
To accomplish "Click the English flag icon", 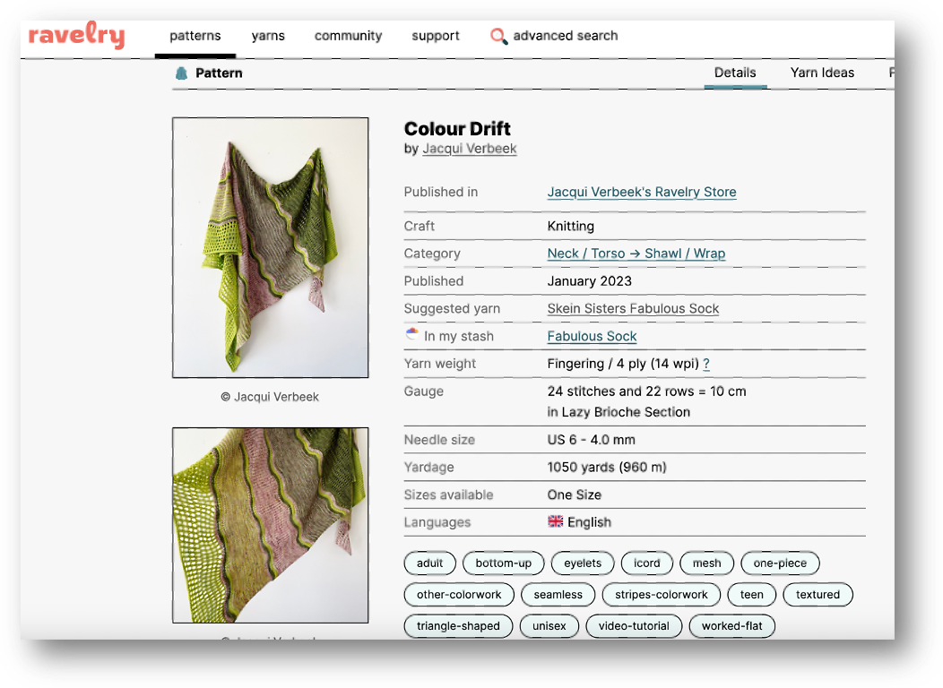I will [x=555, y=521].
